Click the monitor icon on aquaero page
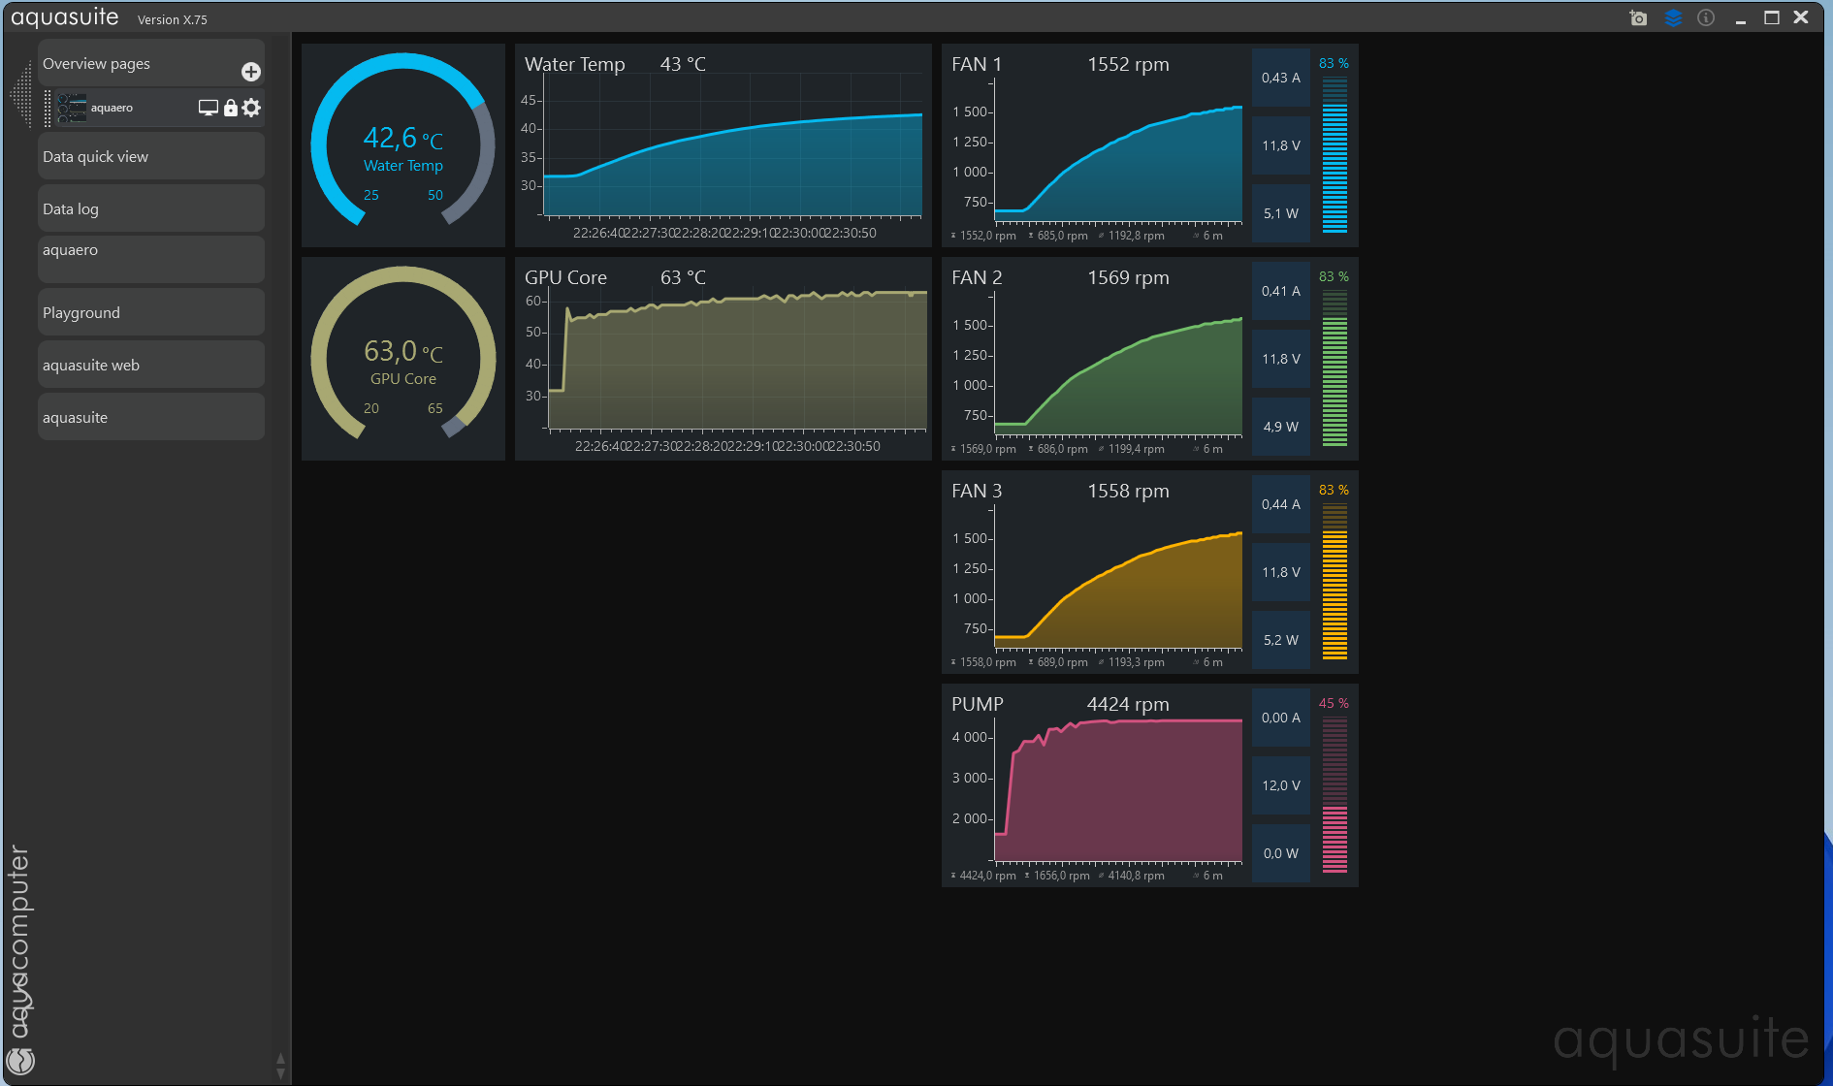1833x1086 pixels. pyautogui.click(x=208, y=108)
